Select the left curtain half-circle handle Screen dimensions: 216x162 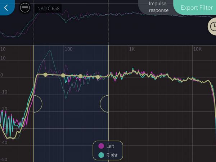point(38,104)
